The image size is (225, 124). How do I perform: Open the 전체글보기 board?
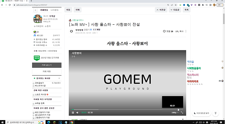click(x=39, y=83)
